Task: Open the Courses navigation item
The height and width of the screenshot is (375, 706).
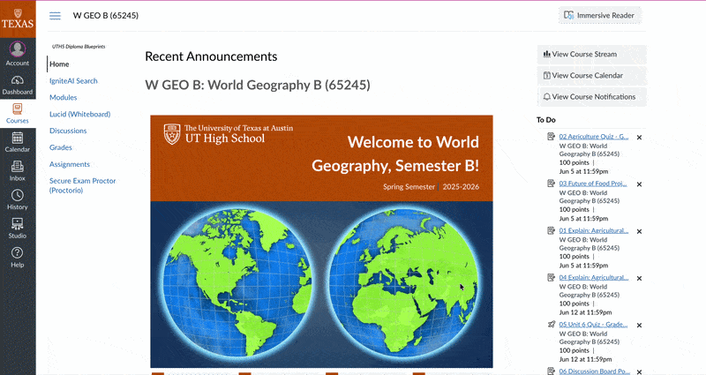Action: click(x=18, y=114)
